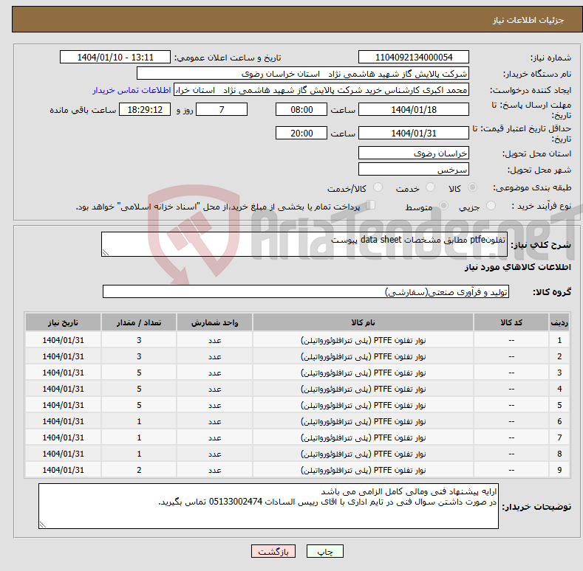Click the item name in row 8
Image resolution: width=583 pixels, height=571 pixels.
click(363, 454)
